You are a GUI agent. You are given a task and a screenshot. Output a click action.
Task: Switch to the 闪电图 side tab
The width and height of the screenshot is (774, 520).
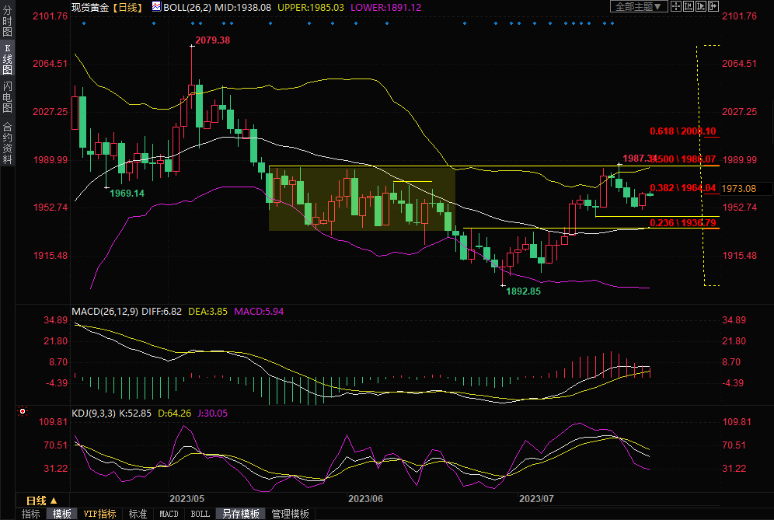(7, 96)
